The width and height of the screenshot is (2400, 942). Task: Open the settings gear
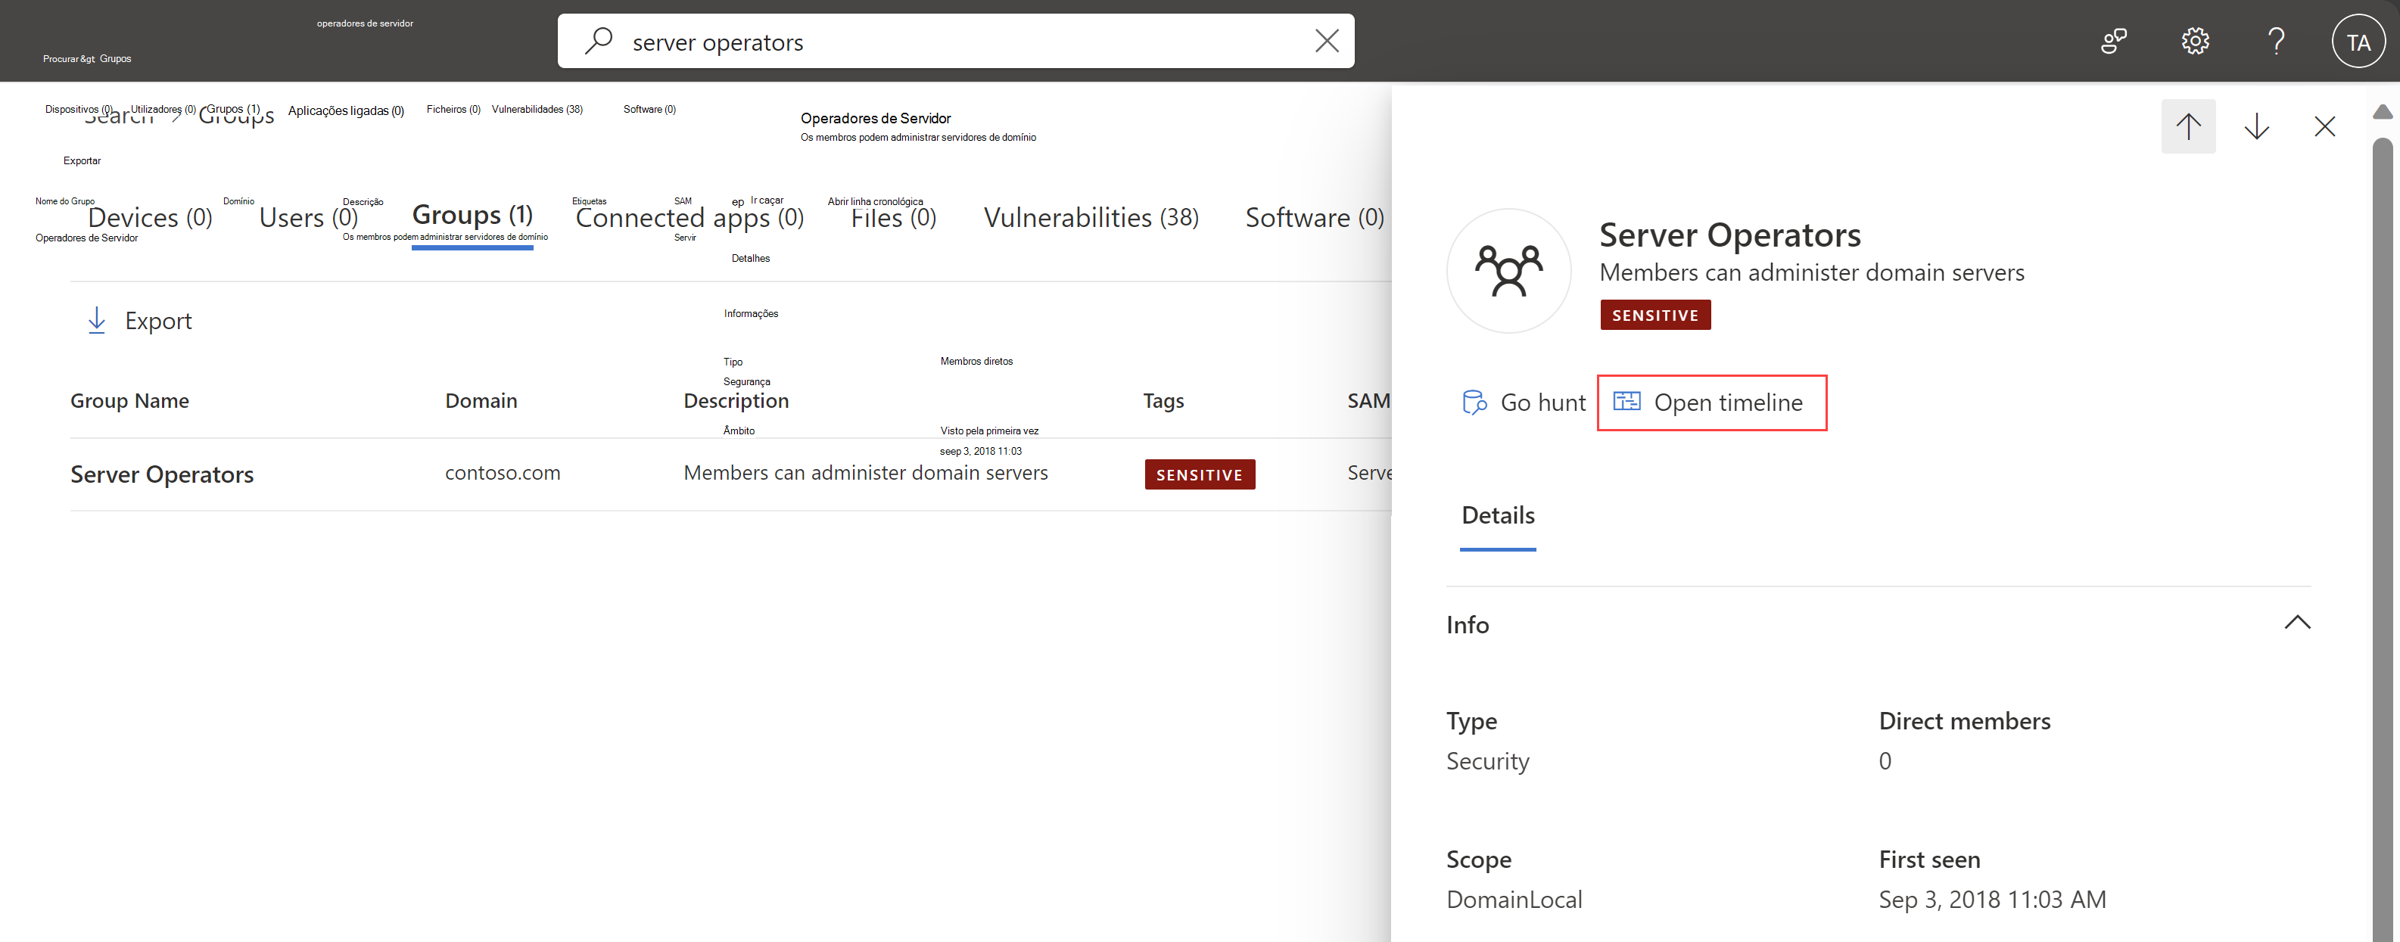(x=2195, y=41)
